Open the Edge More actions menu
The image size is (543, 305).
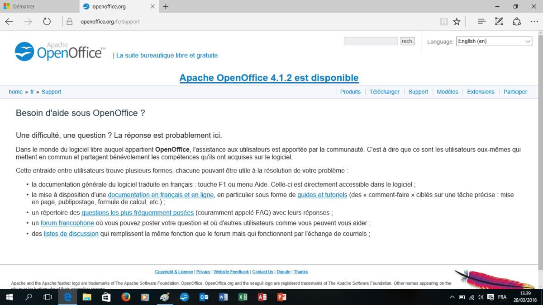534,22
